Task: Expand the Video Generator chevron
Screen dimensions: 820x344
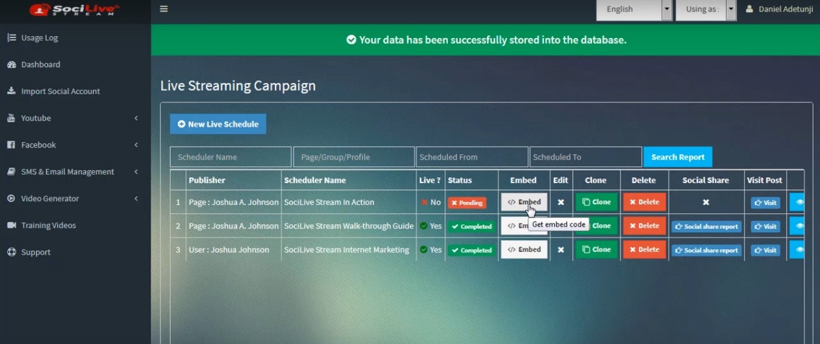Action: (x=136, y=198)
